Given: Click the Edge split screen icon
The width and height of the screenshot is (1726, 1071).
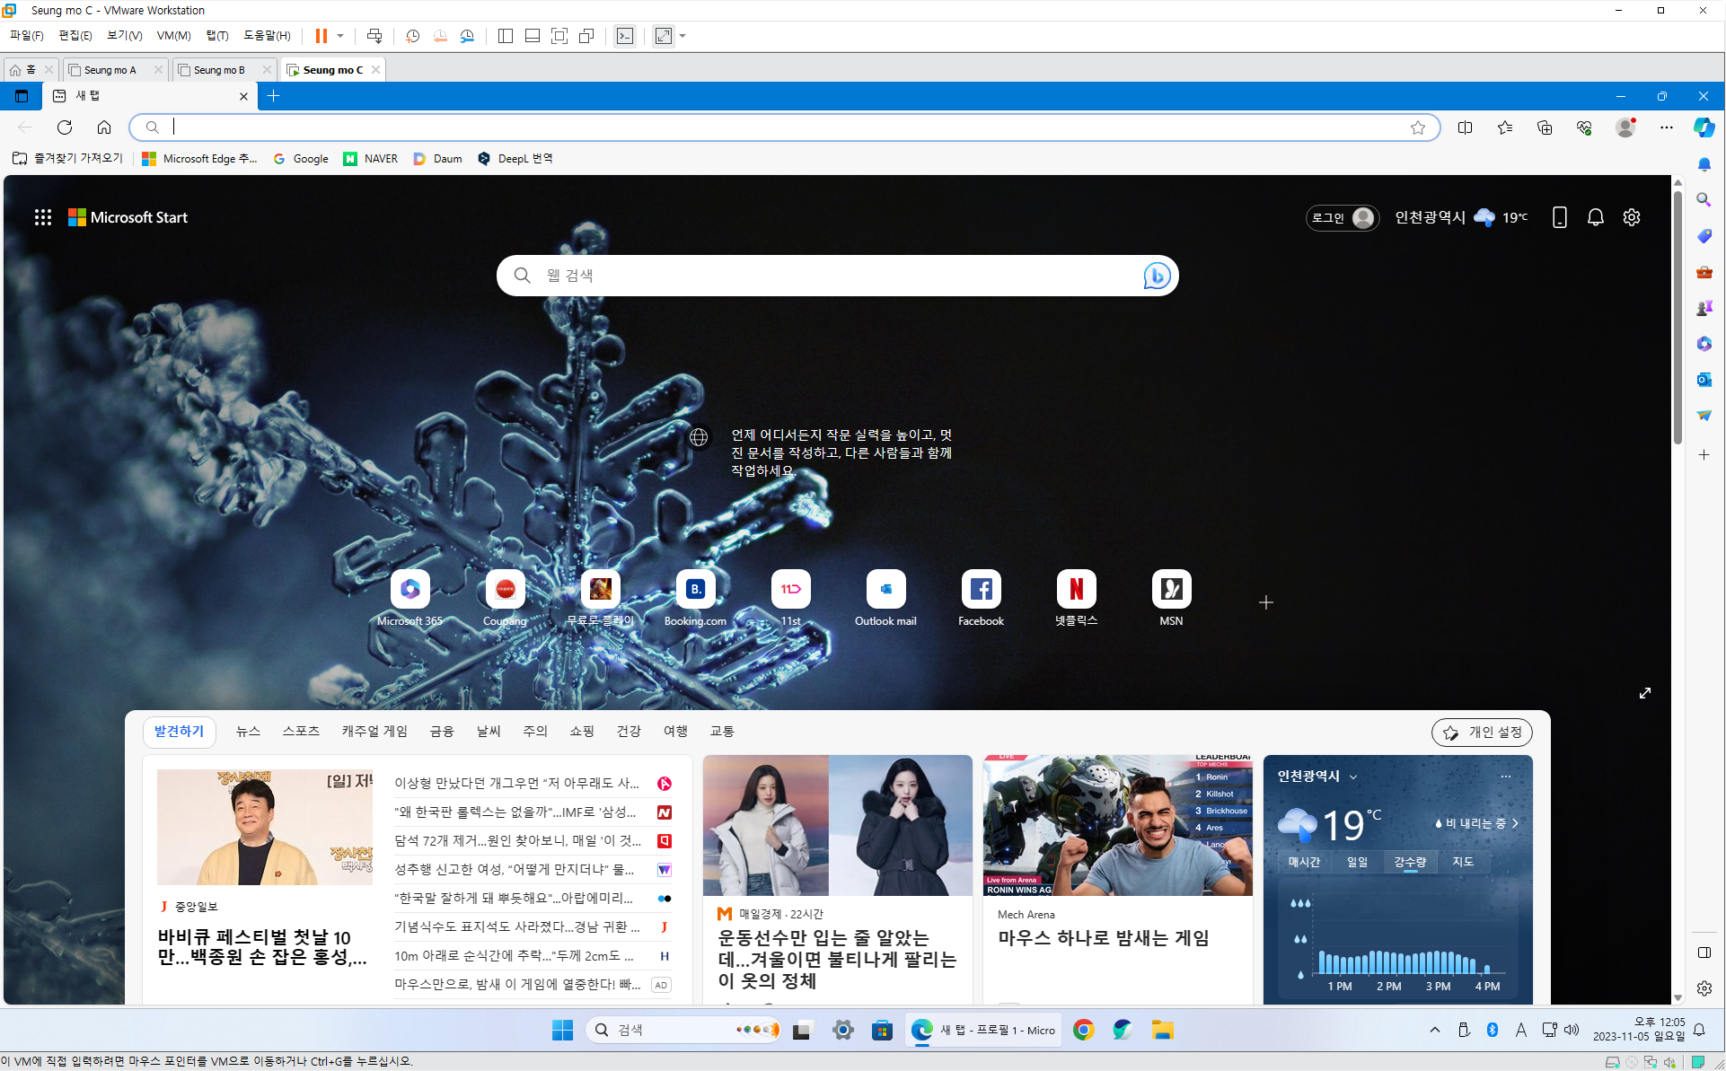Looking at the screenshot, I should point(1465,127).
